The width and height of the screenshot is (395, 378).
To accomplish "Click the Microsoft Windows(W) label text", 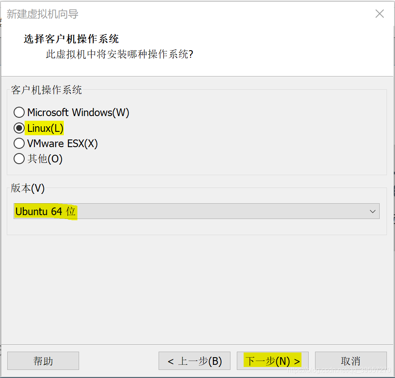I will [x=79, y=112].
